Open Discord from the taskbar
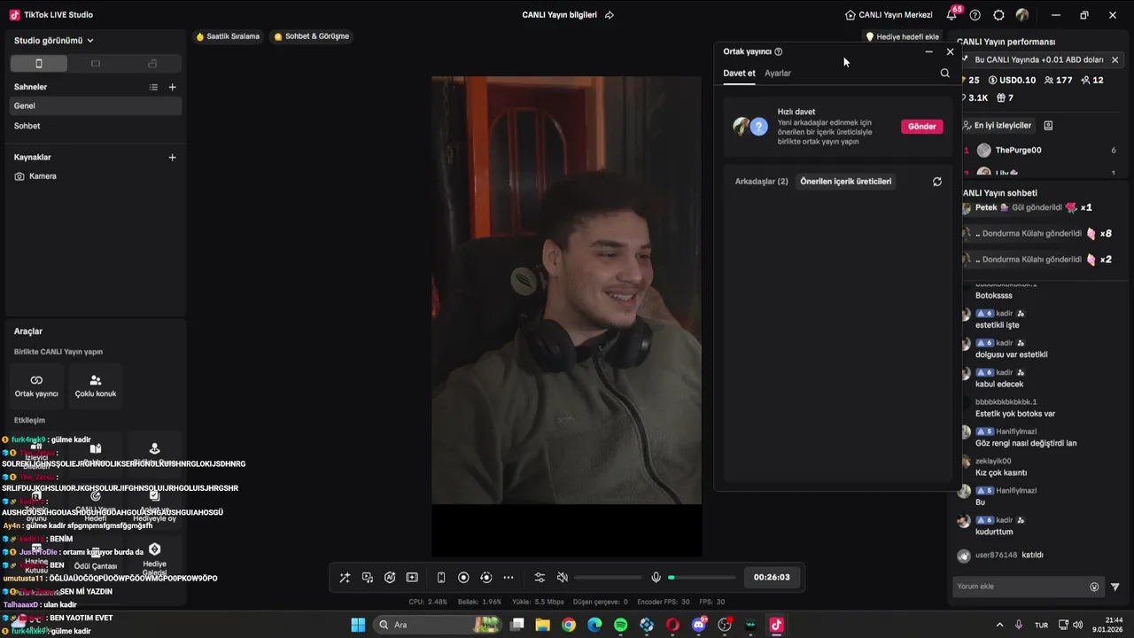Screen dimensions: 1134x638 tap(699, 625)
